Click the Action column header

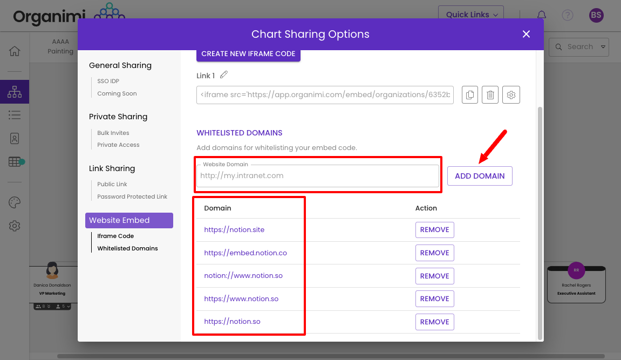pos(426,208)
